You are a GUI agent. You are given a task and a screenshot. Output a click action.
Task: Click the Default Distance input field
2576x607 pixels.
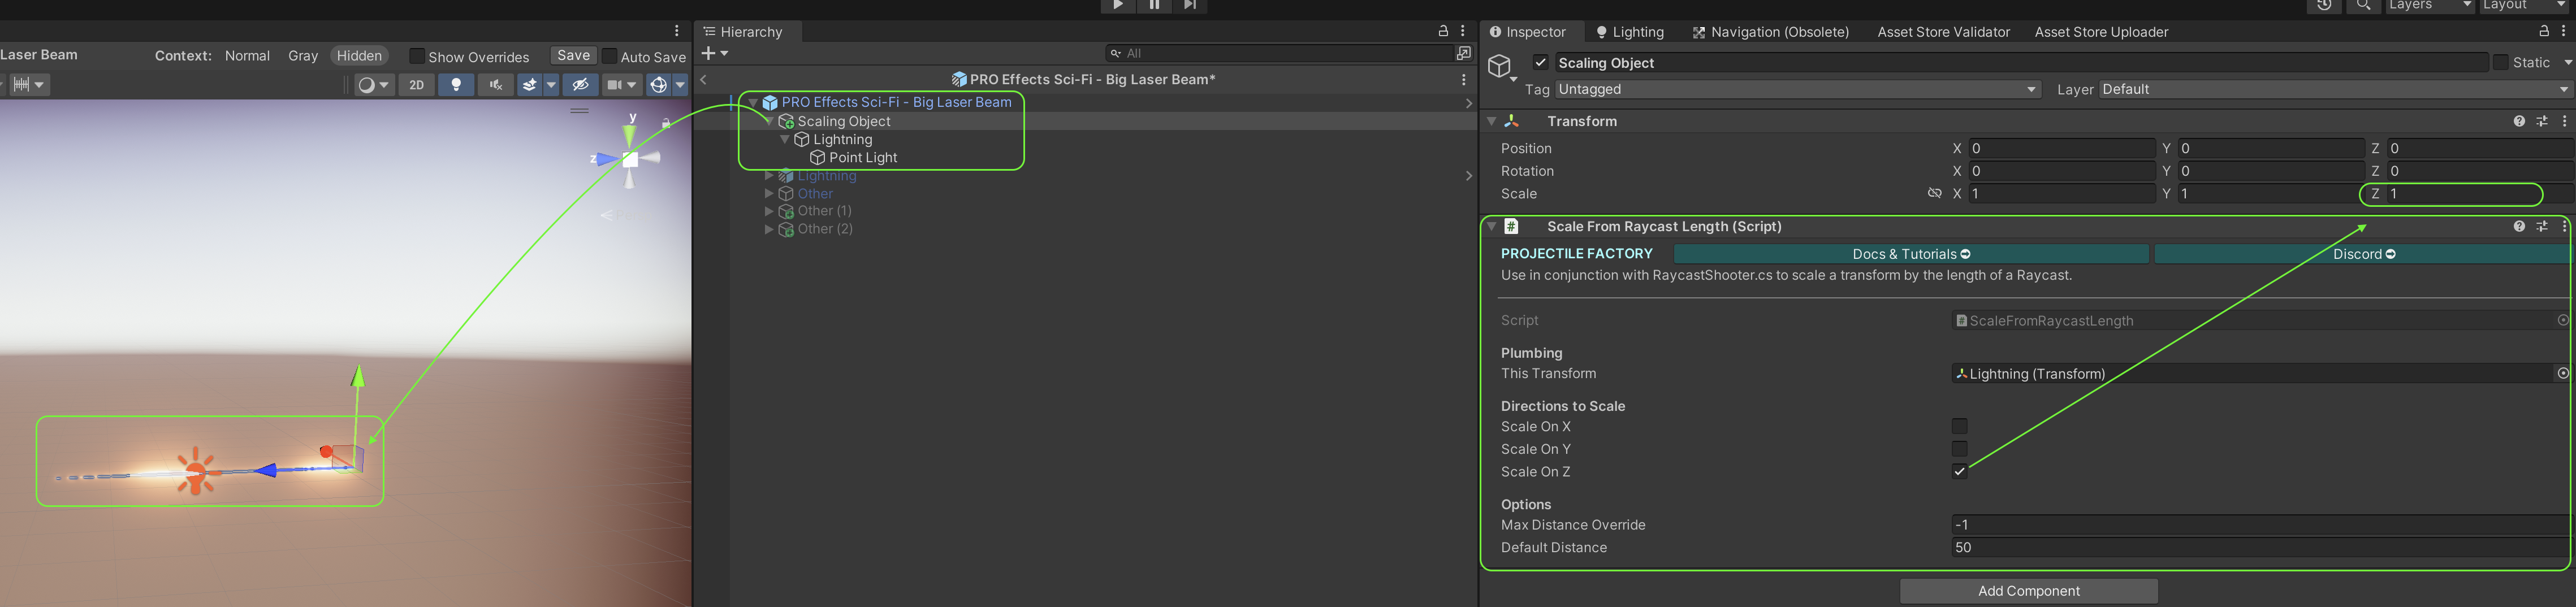pos(2260,548)
